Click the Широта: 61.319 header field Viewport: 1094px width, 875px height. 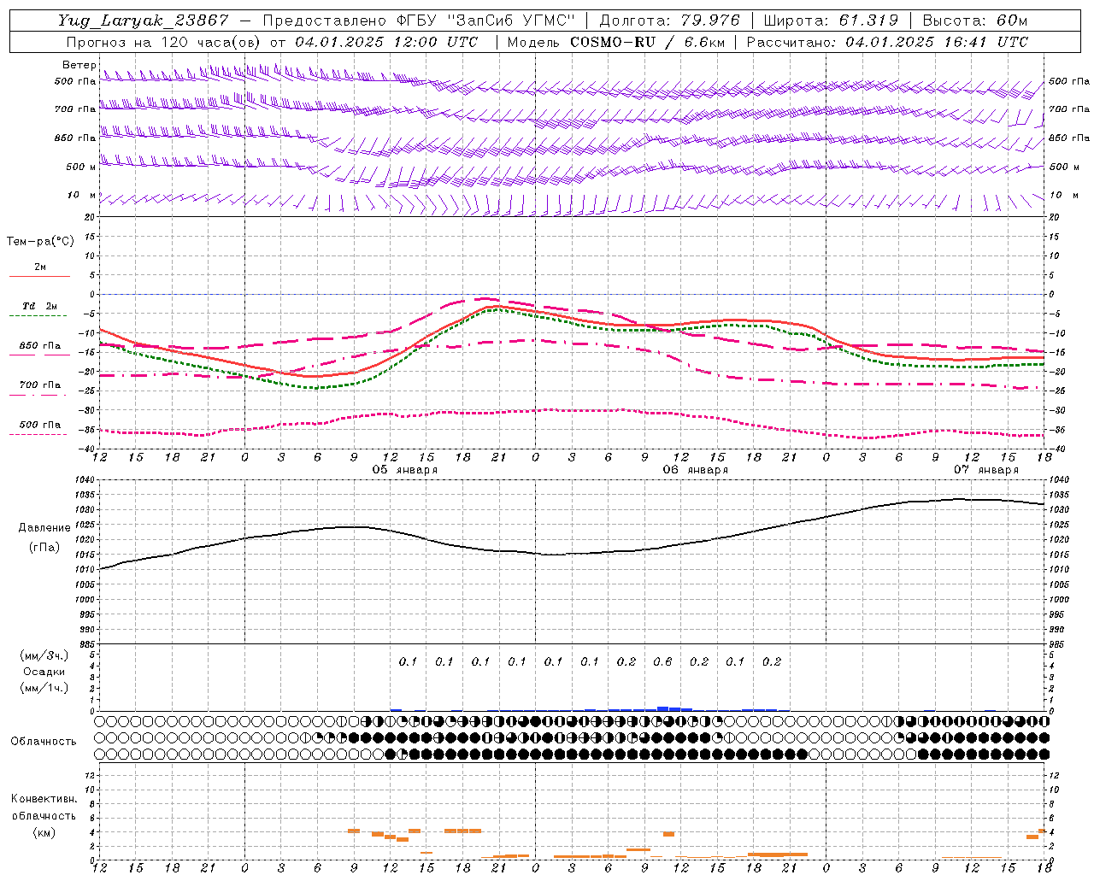(x=831, y=21)
